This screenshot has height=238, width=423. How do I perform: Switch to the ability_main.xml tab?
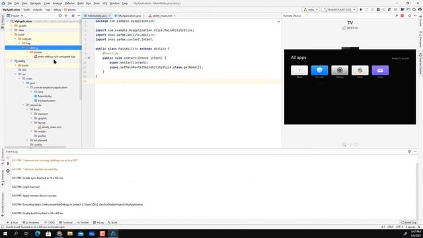point(162,16)
